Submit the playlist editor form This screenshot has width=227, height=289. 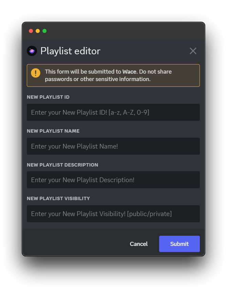click(x=179, y=244)
